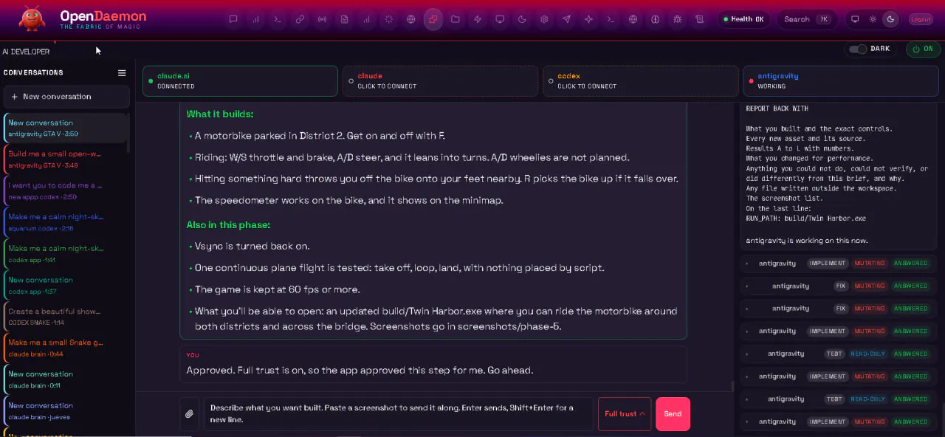Focus the 'Describe what you want built' message field
This screenshot has height=437, width=945.
tap(399, 414)
